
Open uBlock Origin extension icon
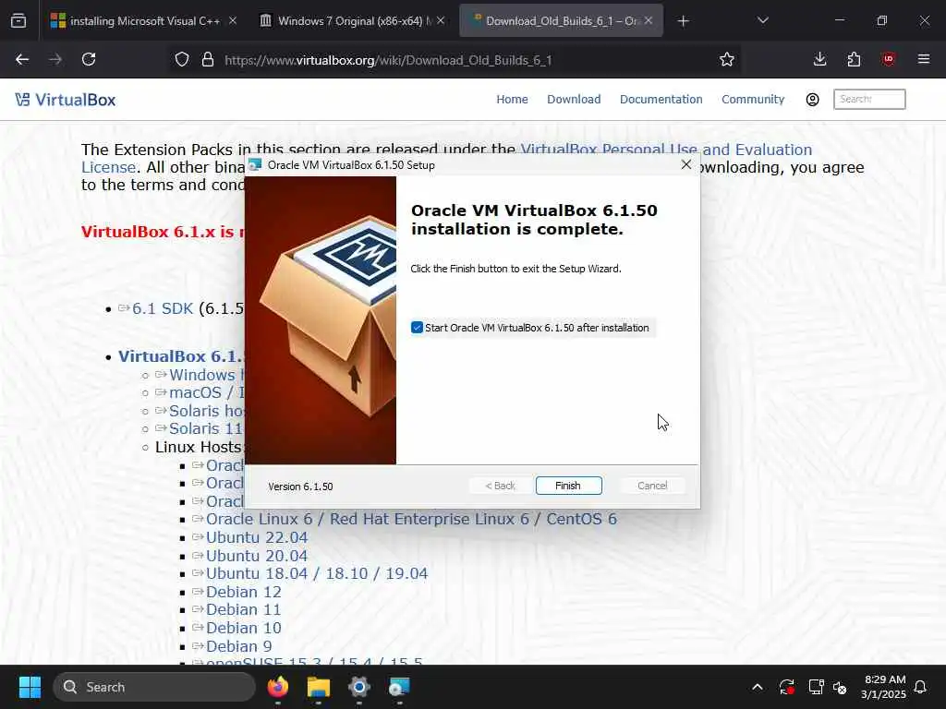click(x=888, y=59)
